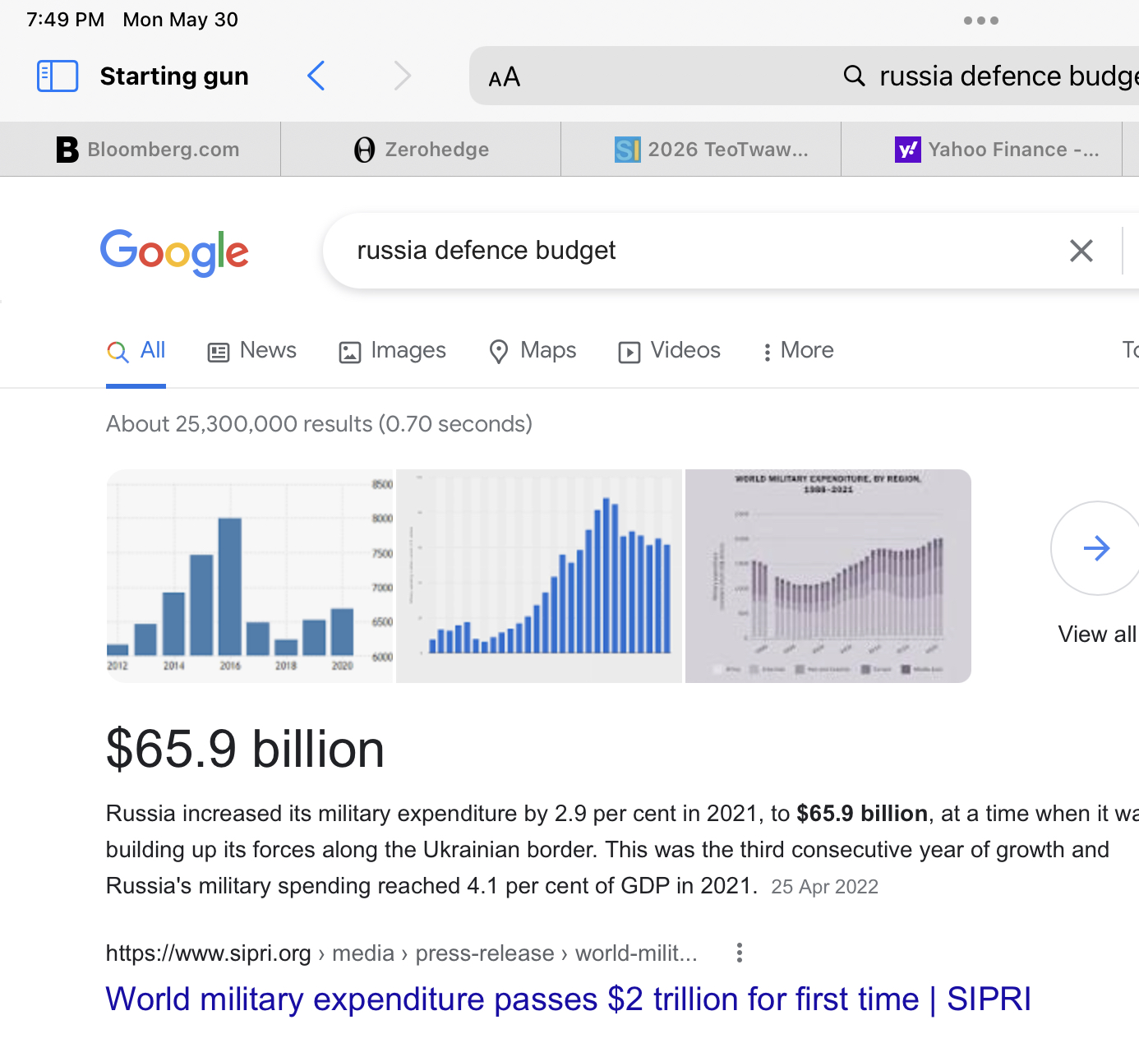Open the SIPRI world military expenditure link

[568, 999]
